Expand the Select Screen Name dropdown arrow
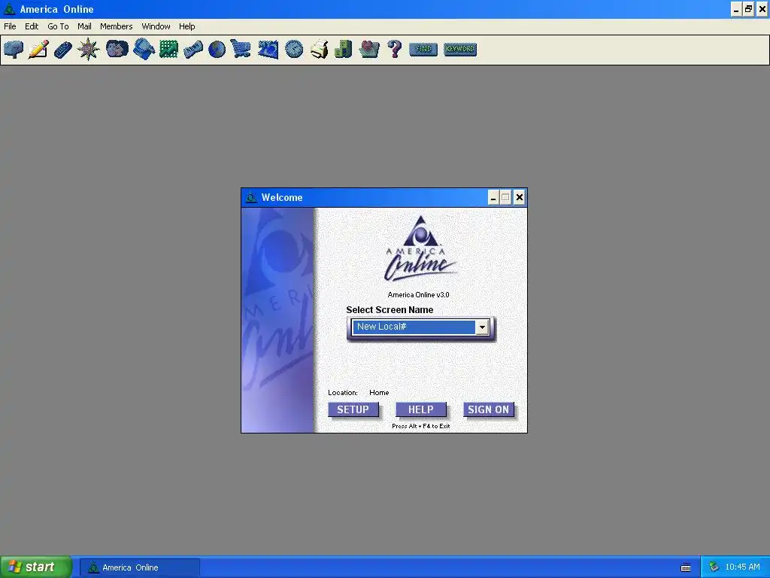This screenshot has width=770, height=578. 482,327
